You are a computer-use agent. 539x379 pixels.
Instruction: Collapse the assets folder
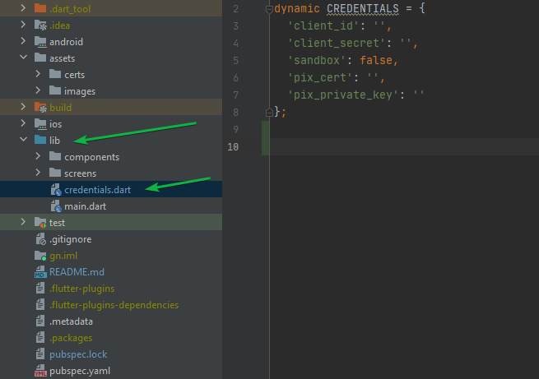(x=23, y=58)
